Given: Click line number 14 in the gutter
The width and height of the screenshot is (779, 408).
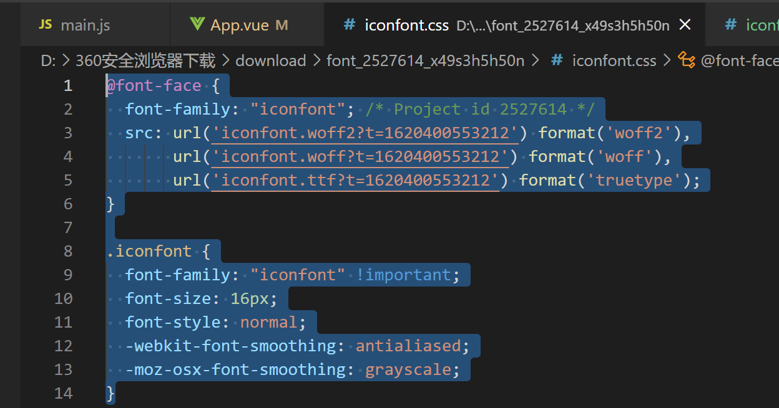Looking at the screenshot, I should coord(63,393).
